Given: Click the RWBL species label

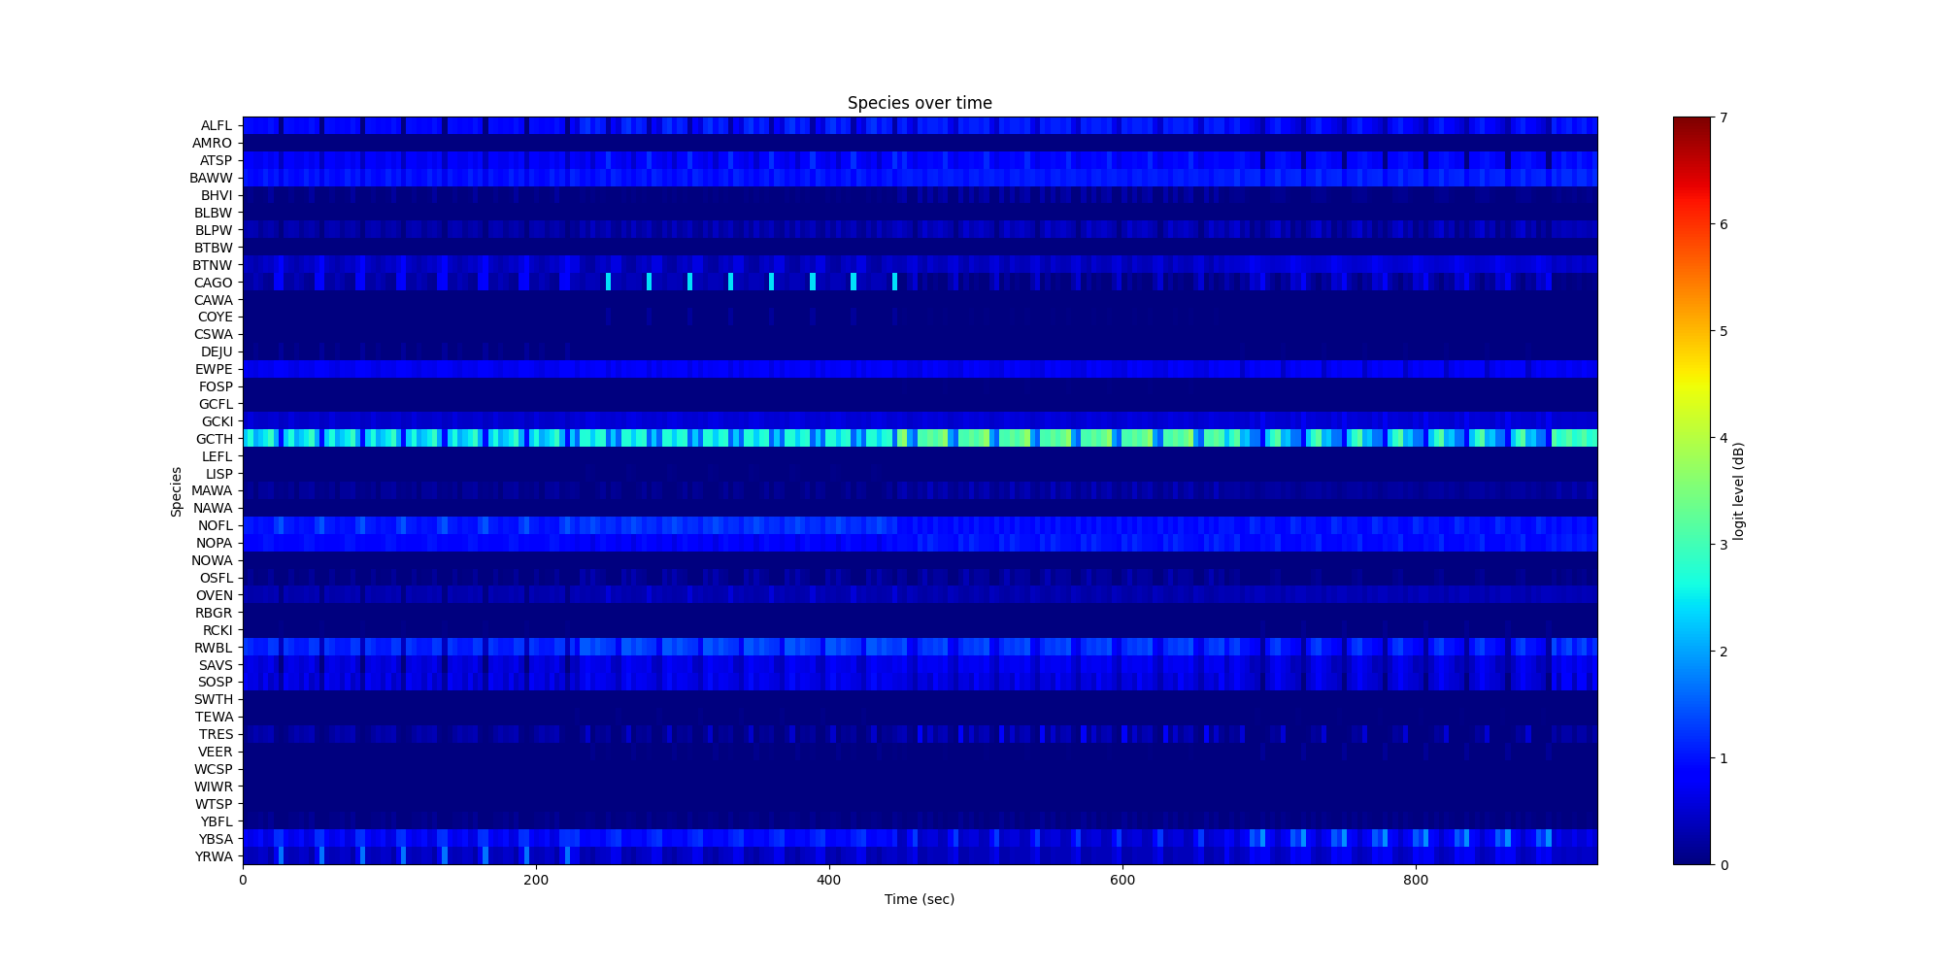Looking at the screenshot, I should tap(214, 648).
